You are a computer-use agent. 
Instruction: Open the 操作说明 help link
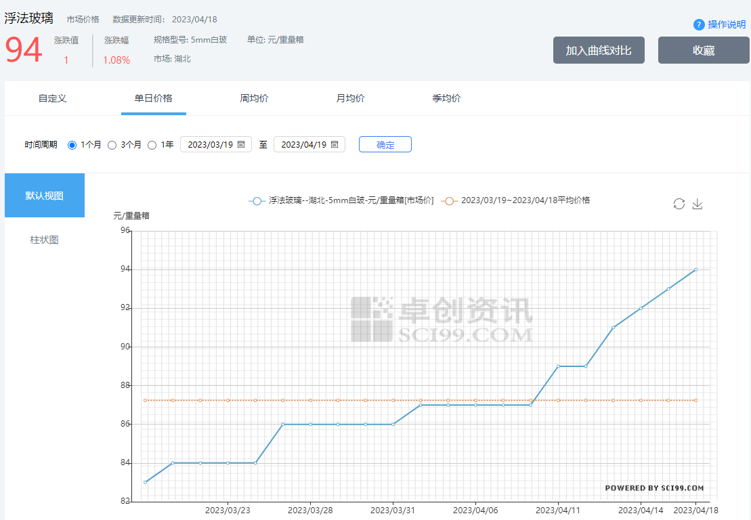click(x=726, y=25)
